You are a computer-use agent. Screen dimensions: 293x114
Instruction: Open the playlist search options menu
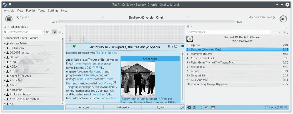[x=285, y=32]
